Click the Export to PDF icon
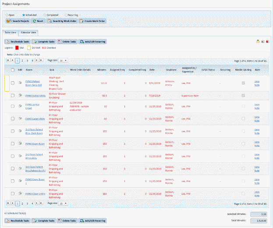273x228 pixels. click(267, 42)
